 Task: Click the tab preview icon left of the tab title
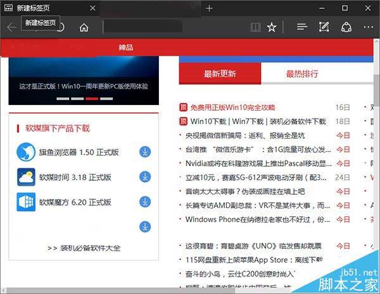point(8,8)
